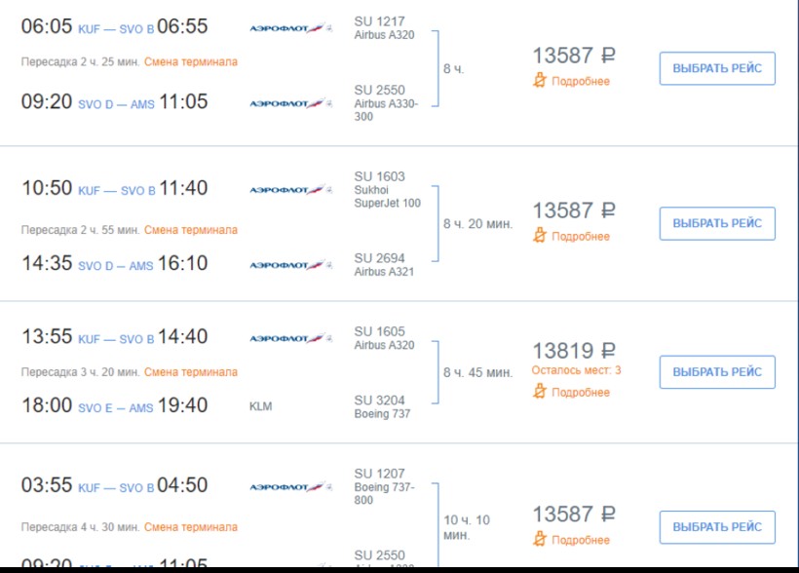Click the KLM carrier label

tap(261, 406)
